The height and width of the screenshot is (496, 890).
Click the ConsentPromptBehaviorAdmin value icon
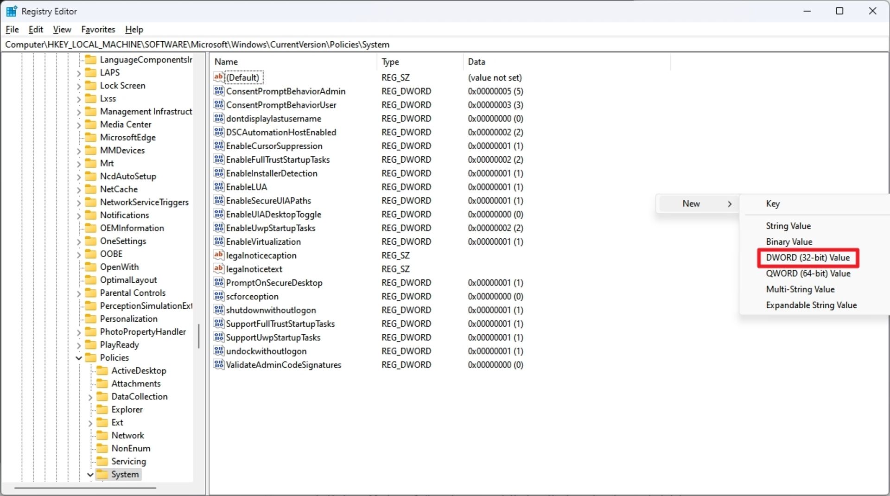[219, 91]
